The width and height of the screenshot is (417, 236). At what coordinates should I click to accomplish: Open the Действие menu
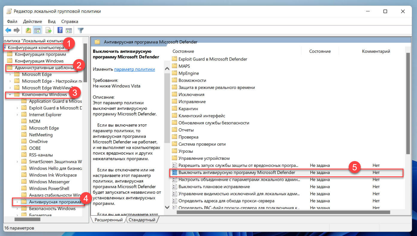click(32, 21)
